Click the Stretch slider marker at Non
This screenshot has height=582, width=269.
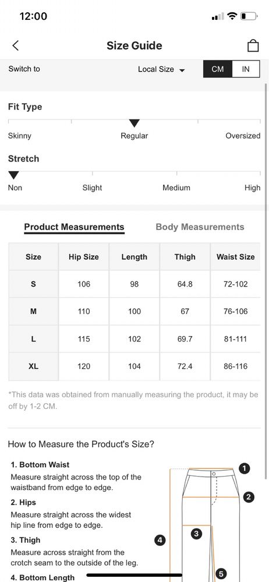point(14,175)
